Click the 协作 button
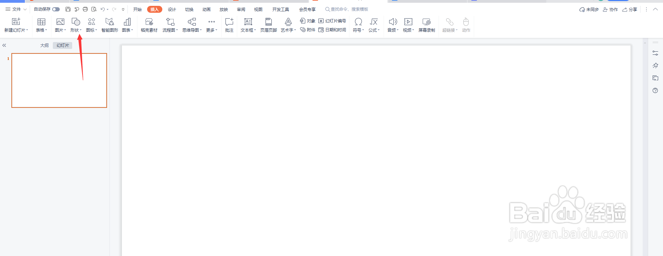The image size is (663, 256). 611,9
